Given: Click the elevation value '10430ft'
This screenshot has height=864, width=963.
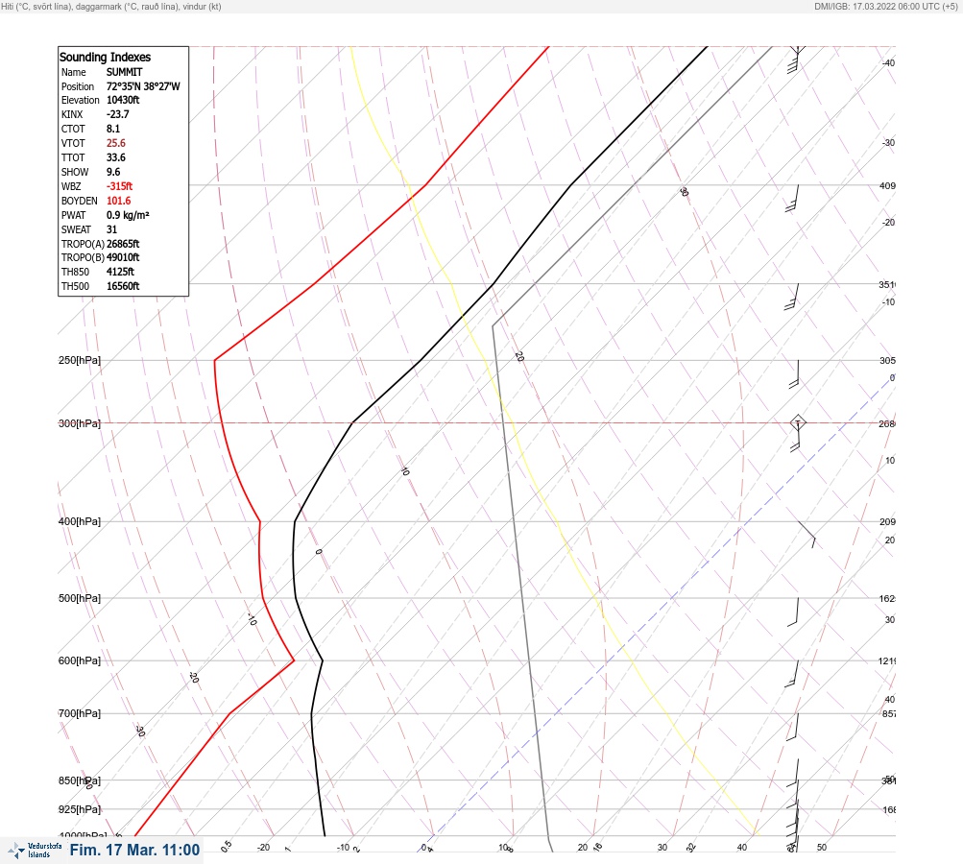Looking at the screenshot, I should tap(123, 100).
